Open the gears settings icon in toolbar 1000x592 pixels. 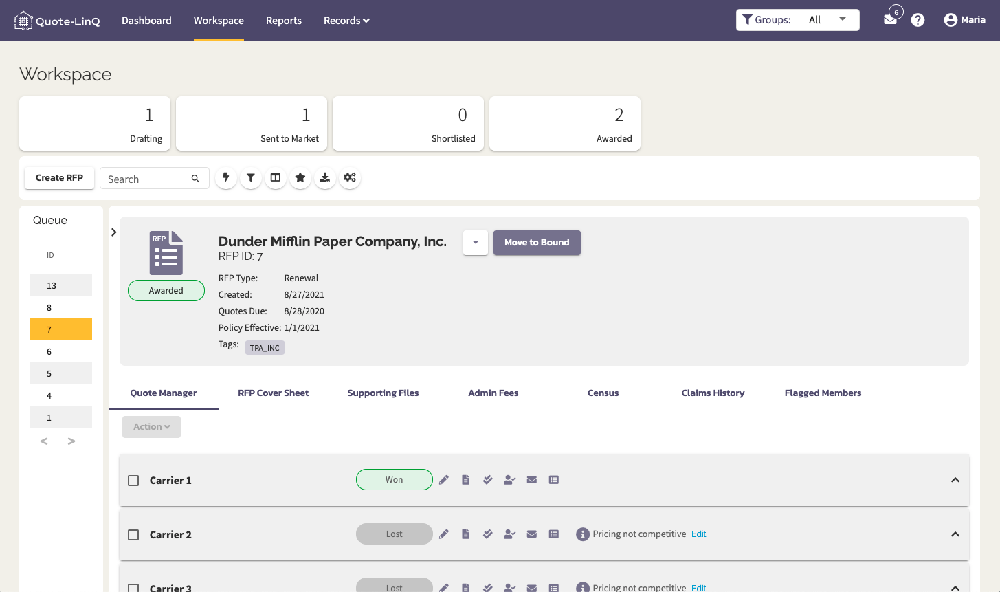[x=350, y=177]
